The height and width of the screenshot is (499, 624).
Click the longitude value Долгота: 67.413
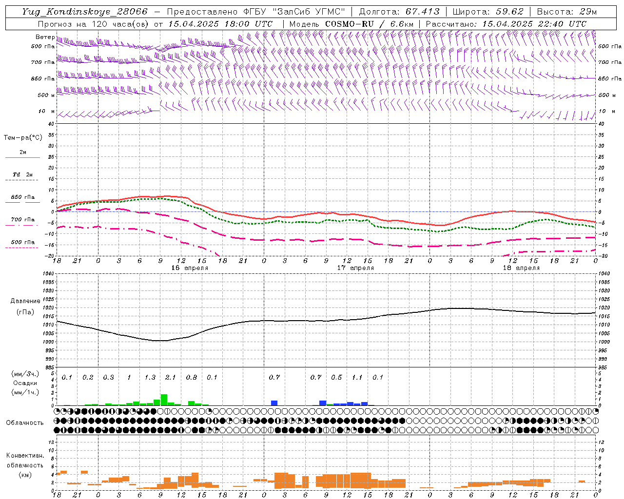(399, 12)
